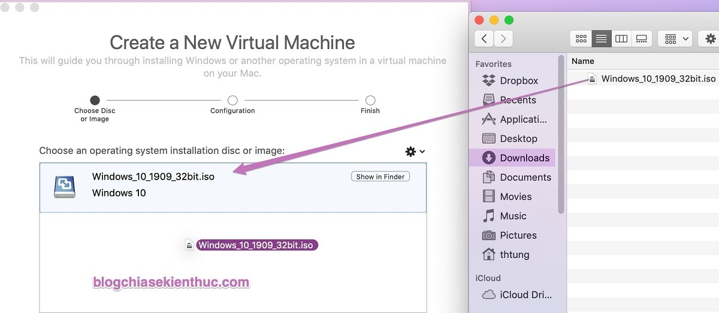Select the Windows_10_1909_32bit.iso entry in the VM wizard

pyautogui.click(x=233, y=187)
